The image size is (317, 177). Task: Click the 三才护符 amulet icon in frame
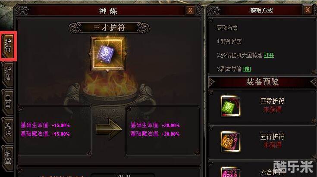tap(108, 54)
